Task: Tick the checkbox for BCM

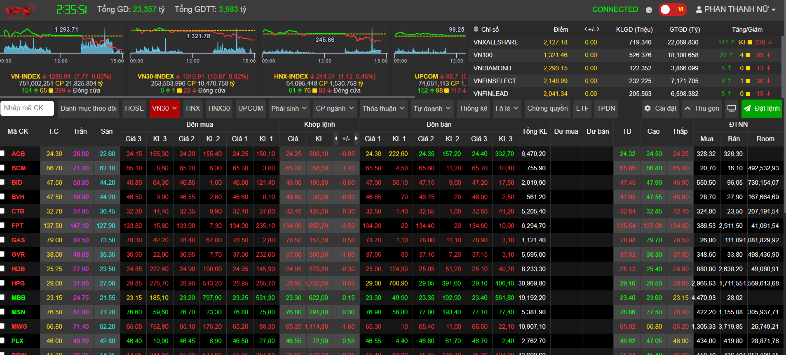Action: [x=2, y=168]
